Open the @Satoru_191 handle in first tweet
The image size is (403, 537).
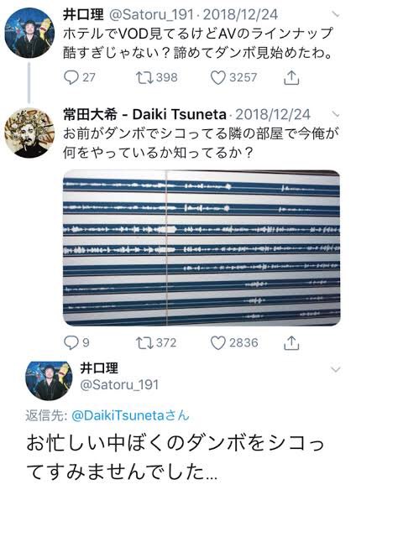point(151,14)
